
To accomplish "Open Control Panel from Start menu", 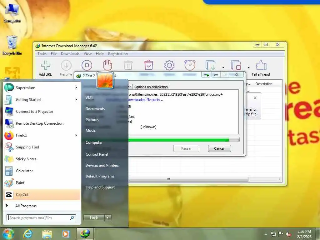I will click(x=97, y=154).
